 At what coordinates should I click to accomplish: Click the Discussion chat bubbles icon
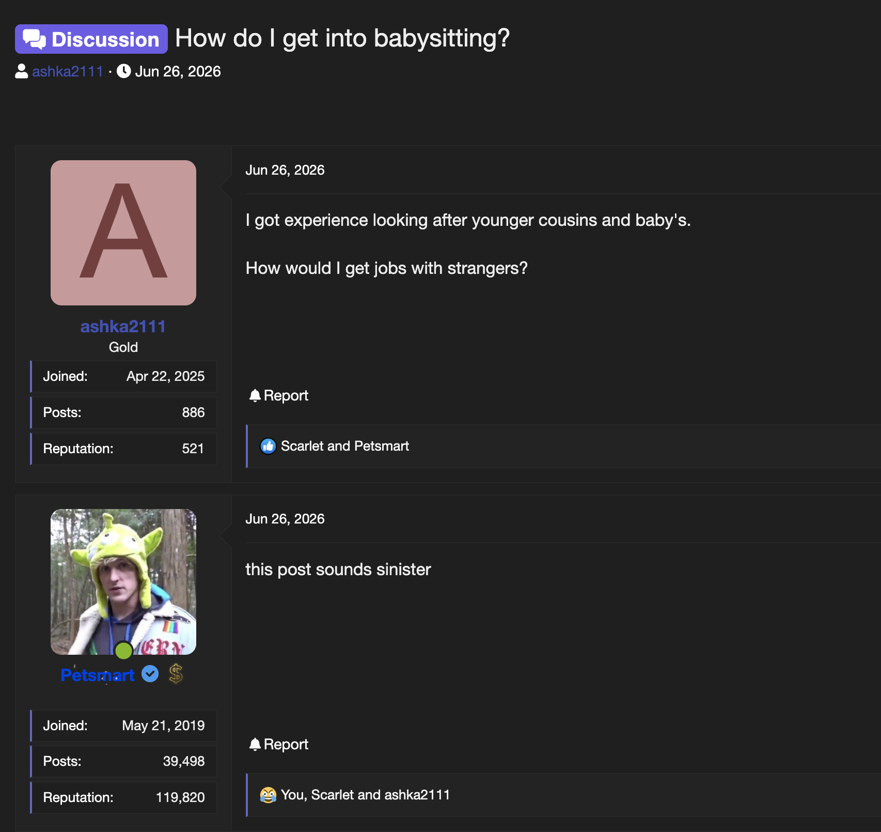click(35, 39)
